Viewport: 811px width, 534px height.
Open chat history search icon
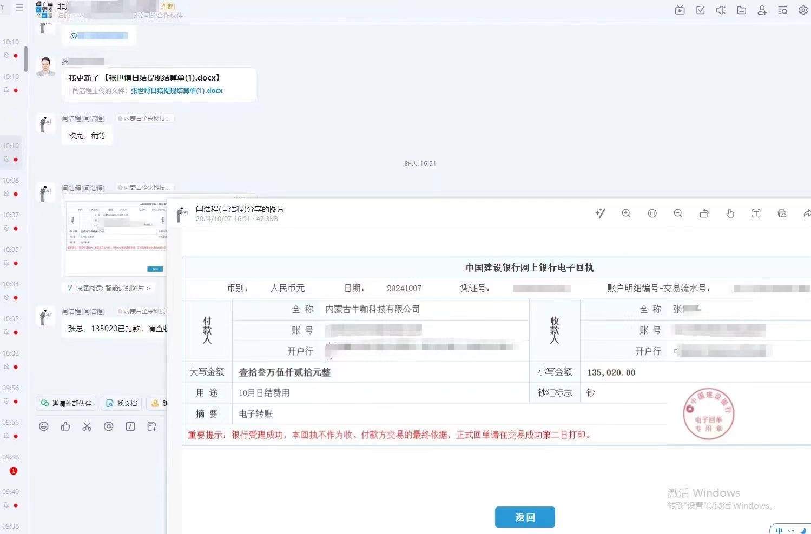pos(782,10)
